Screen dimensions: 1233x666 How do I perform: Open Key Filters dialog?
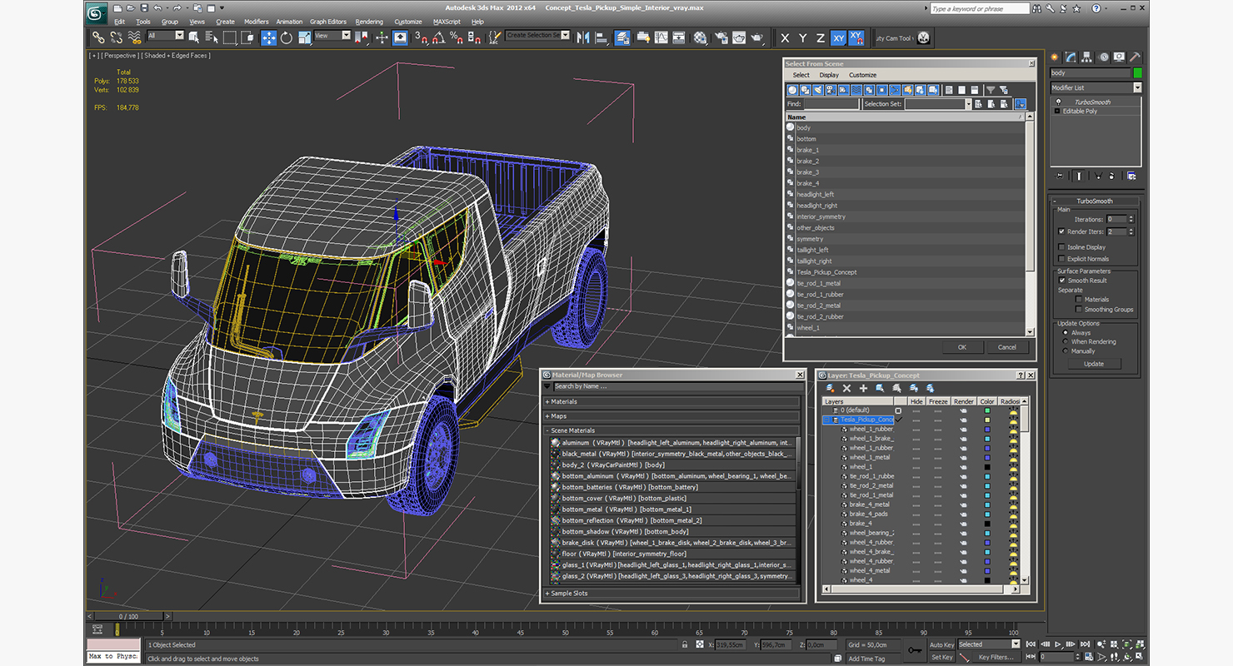click(996, 657)
